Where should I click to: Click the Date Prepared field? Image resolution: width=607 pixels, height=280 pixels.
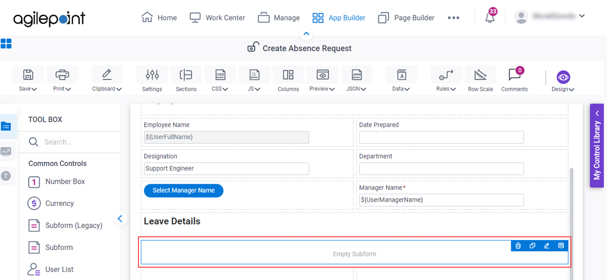[441, 137]
